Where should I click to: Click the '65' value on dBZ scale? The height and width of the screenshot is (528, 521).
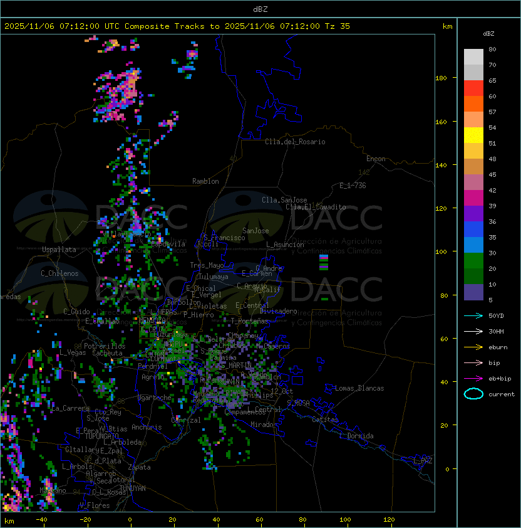click(492, 80)
